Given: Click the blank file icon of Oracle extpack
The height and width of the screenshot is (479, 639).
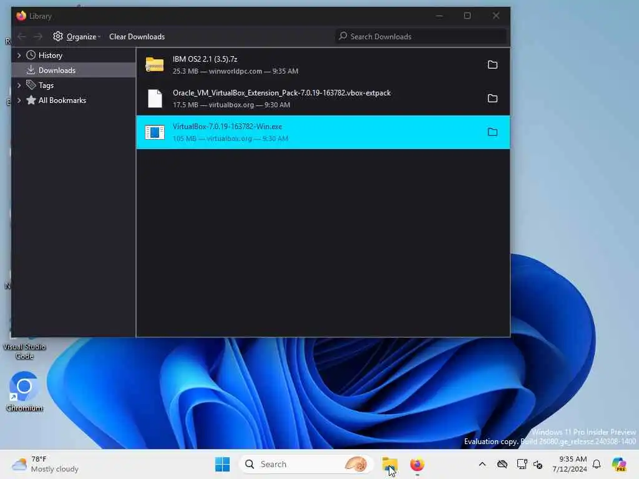Looking at the screenshot, I should (x=155, y=99).
